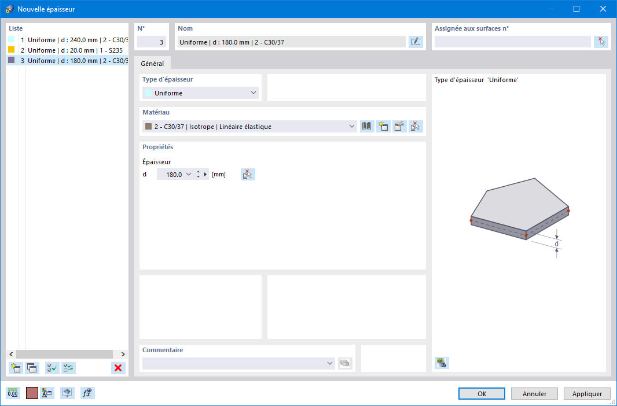
Task: Open the formula fx icon
Action: [87, 393]
